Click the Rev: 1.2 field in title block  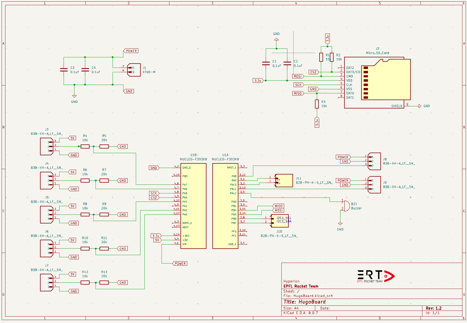[433, 308]
